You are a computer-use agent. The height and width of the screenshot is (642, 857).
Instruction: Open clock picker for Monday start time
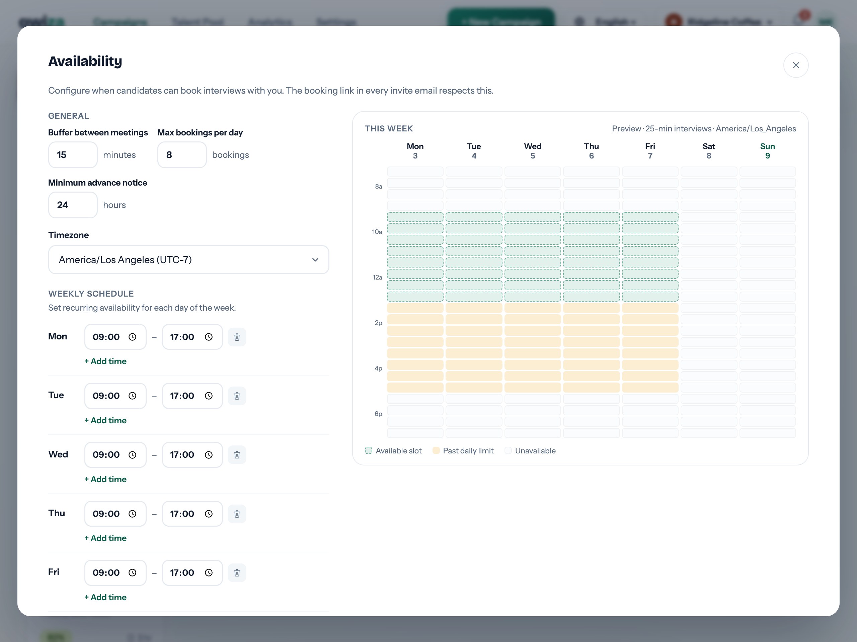[x=133, y=337]
